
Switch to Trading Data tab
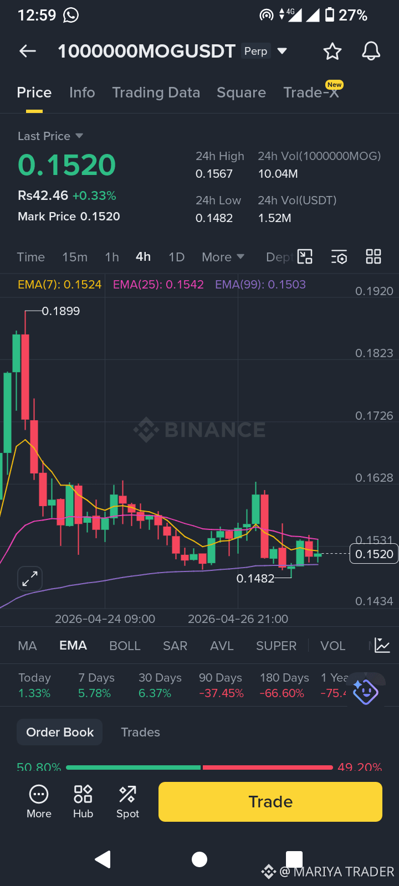[156, 92]
